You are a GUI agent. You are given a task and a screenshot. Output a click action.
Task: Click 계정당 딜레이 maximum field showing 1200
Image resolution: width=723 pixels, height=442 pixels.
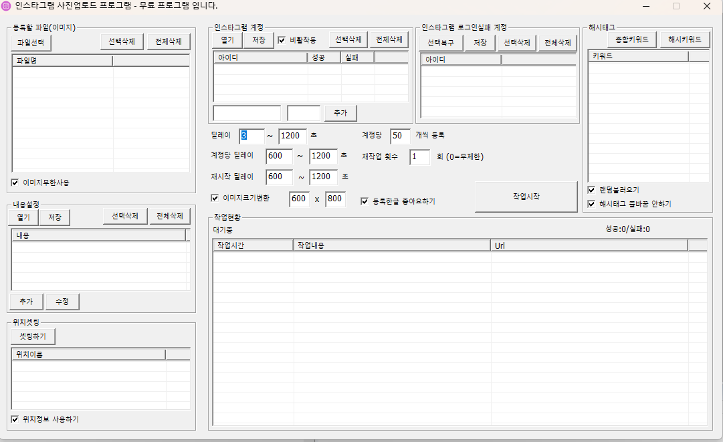pyautogui.click(x=323, y=156)
